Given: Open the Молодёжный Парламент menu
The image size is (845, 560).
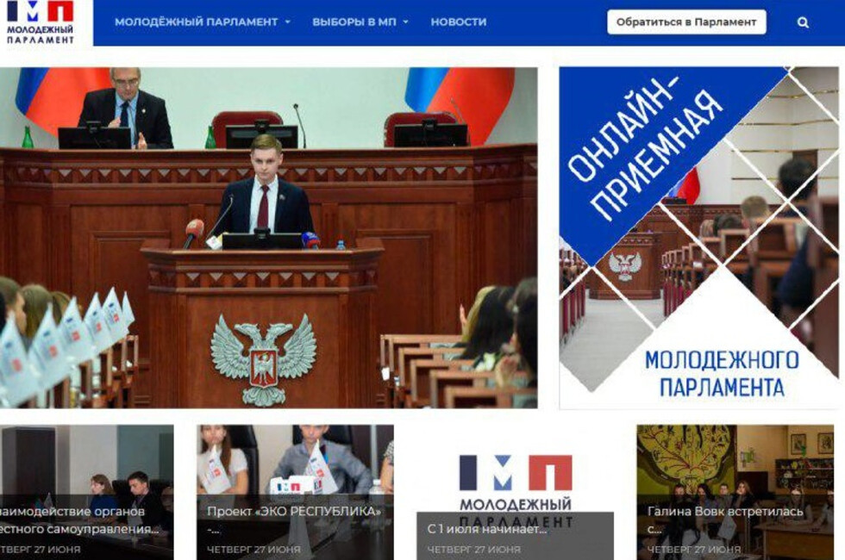Looking at the screenshot, I should (x=197, y=22).
